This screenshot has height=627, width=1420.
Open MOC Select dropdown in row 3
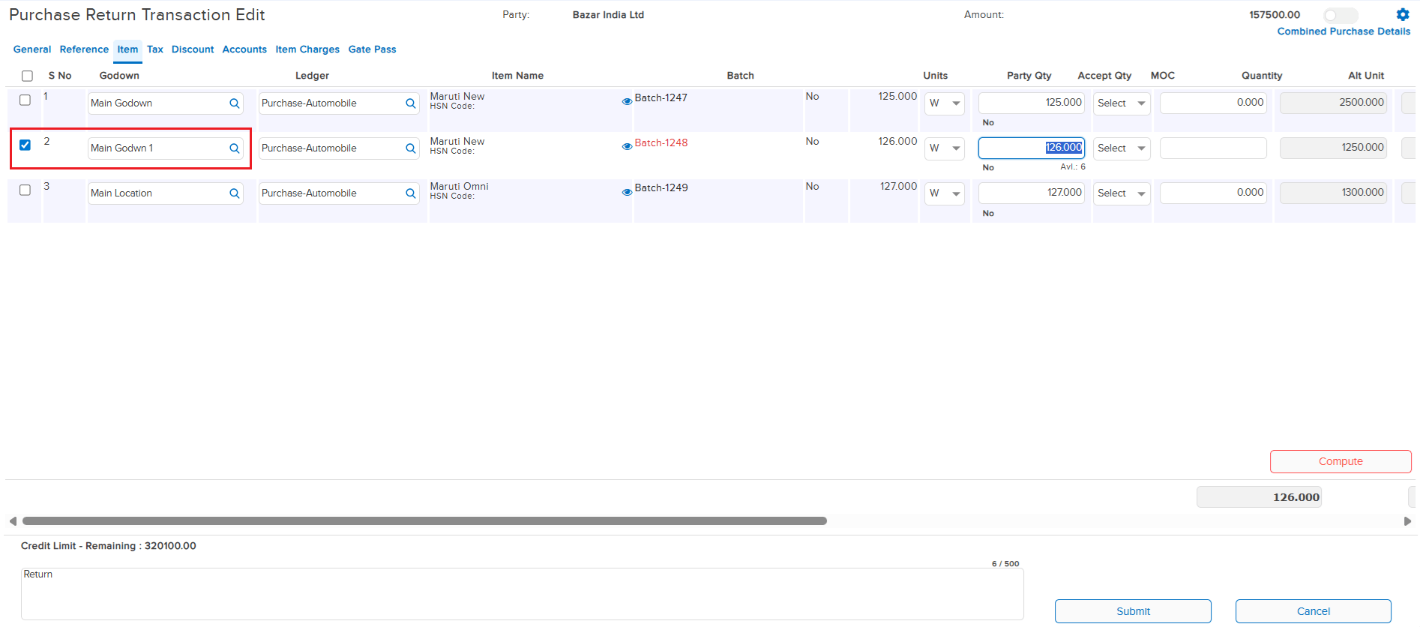1122,193
